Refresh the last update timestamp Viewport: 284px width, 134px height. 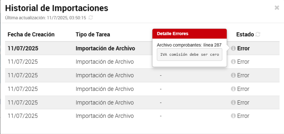click(91, 18)
